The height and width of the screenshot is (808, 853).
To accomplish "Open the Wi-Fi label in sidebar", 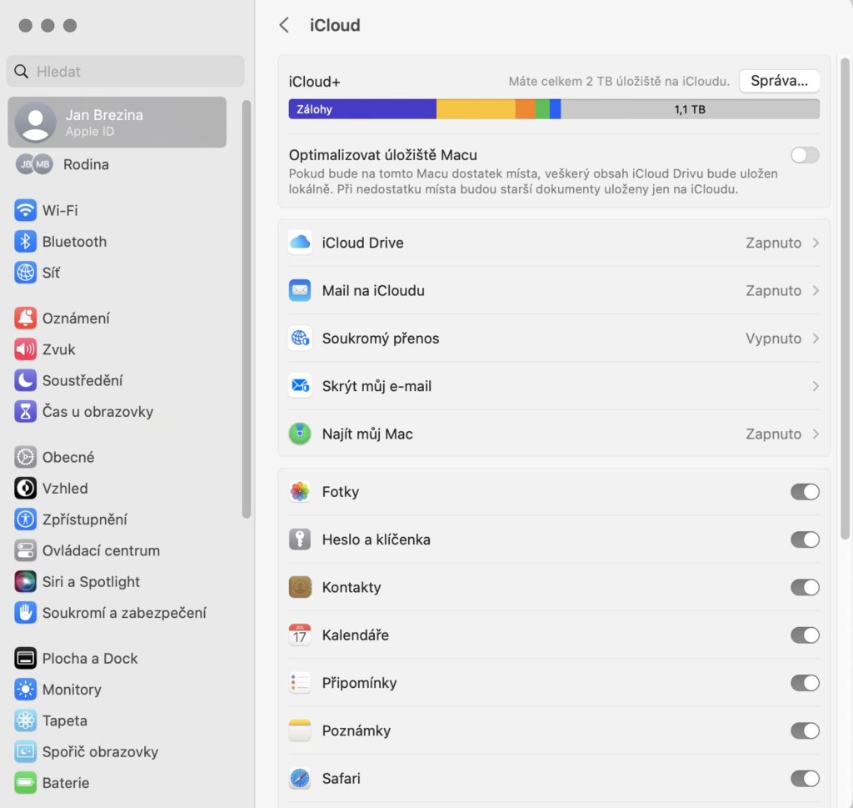I will [60, 211].
